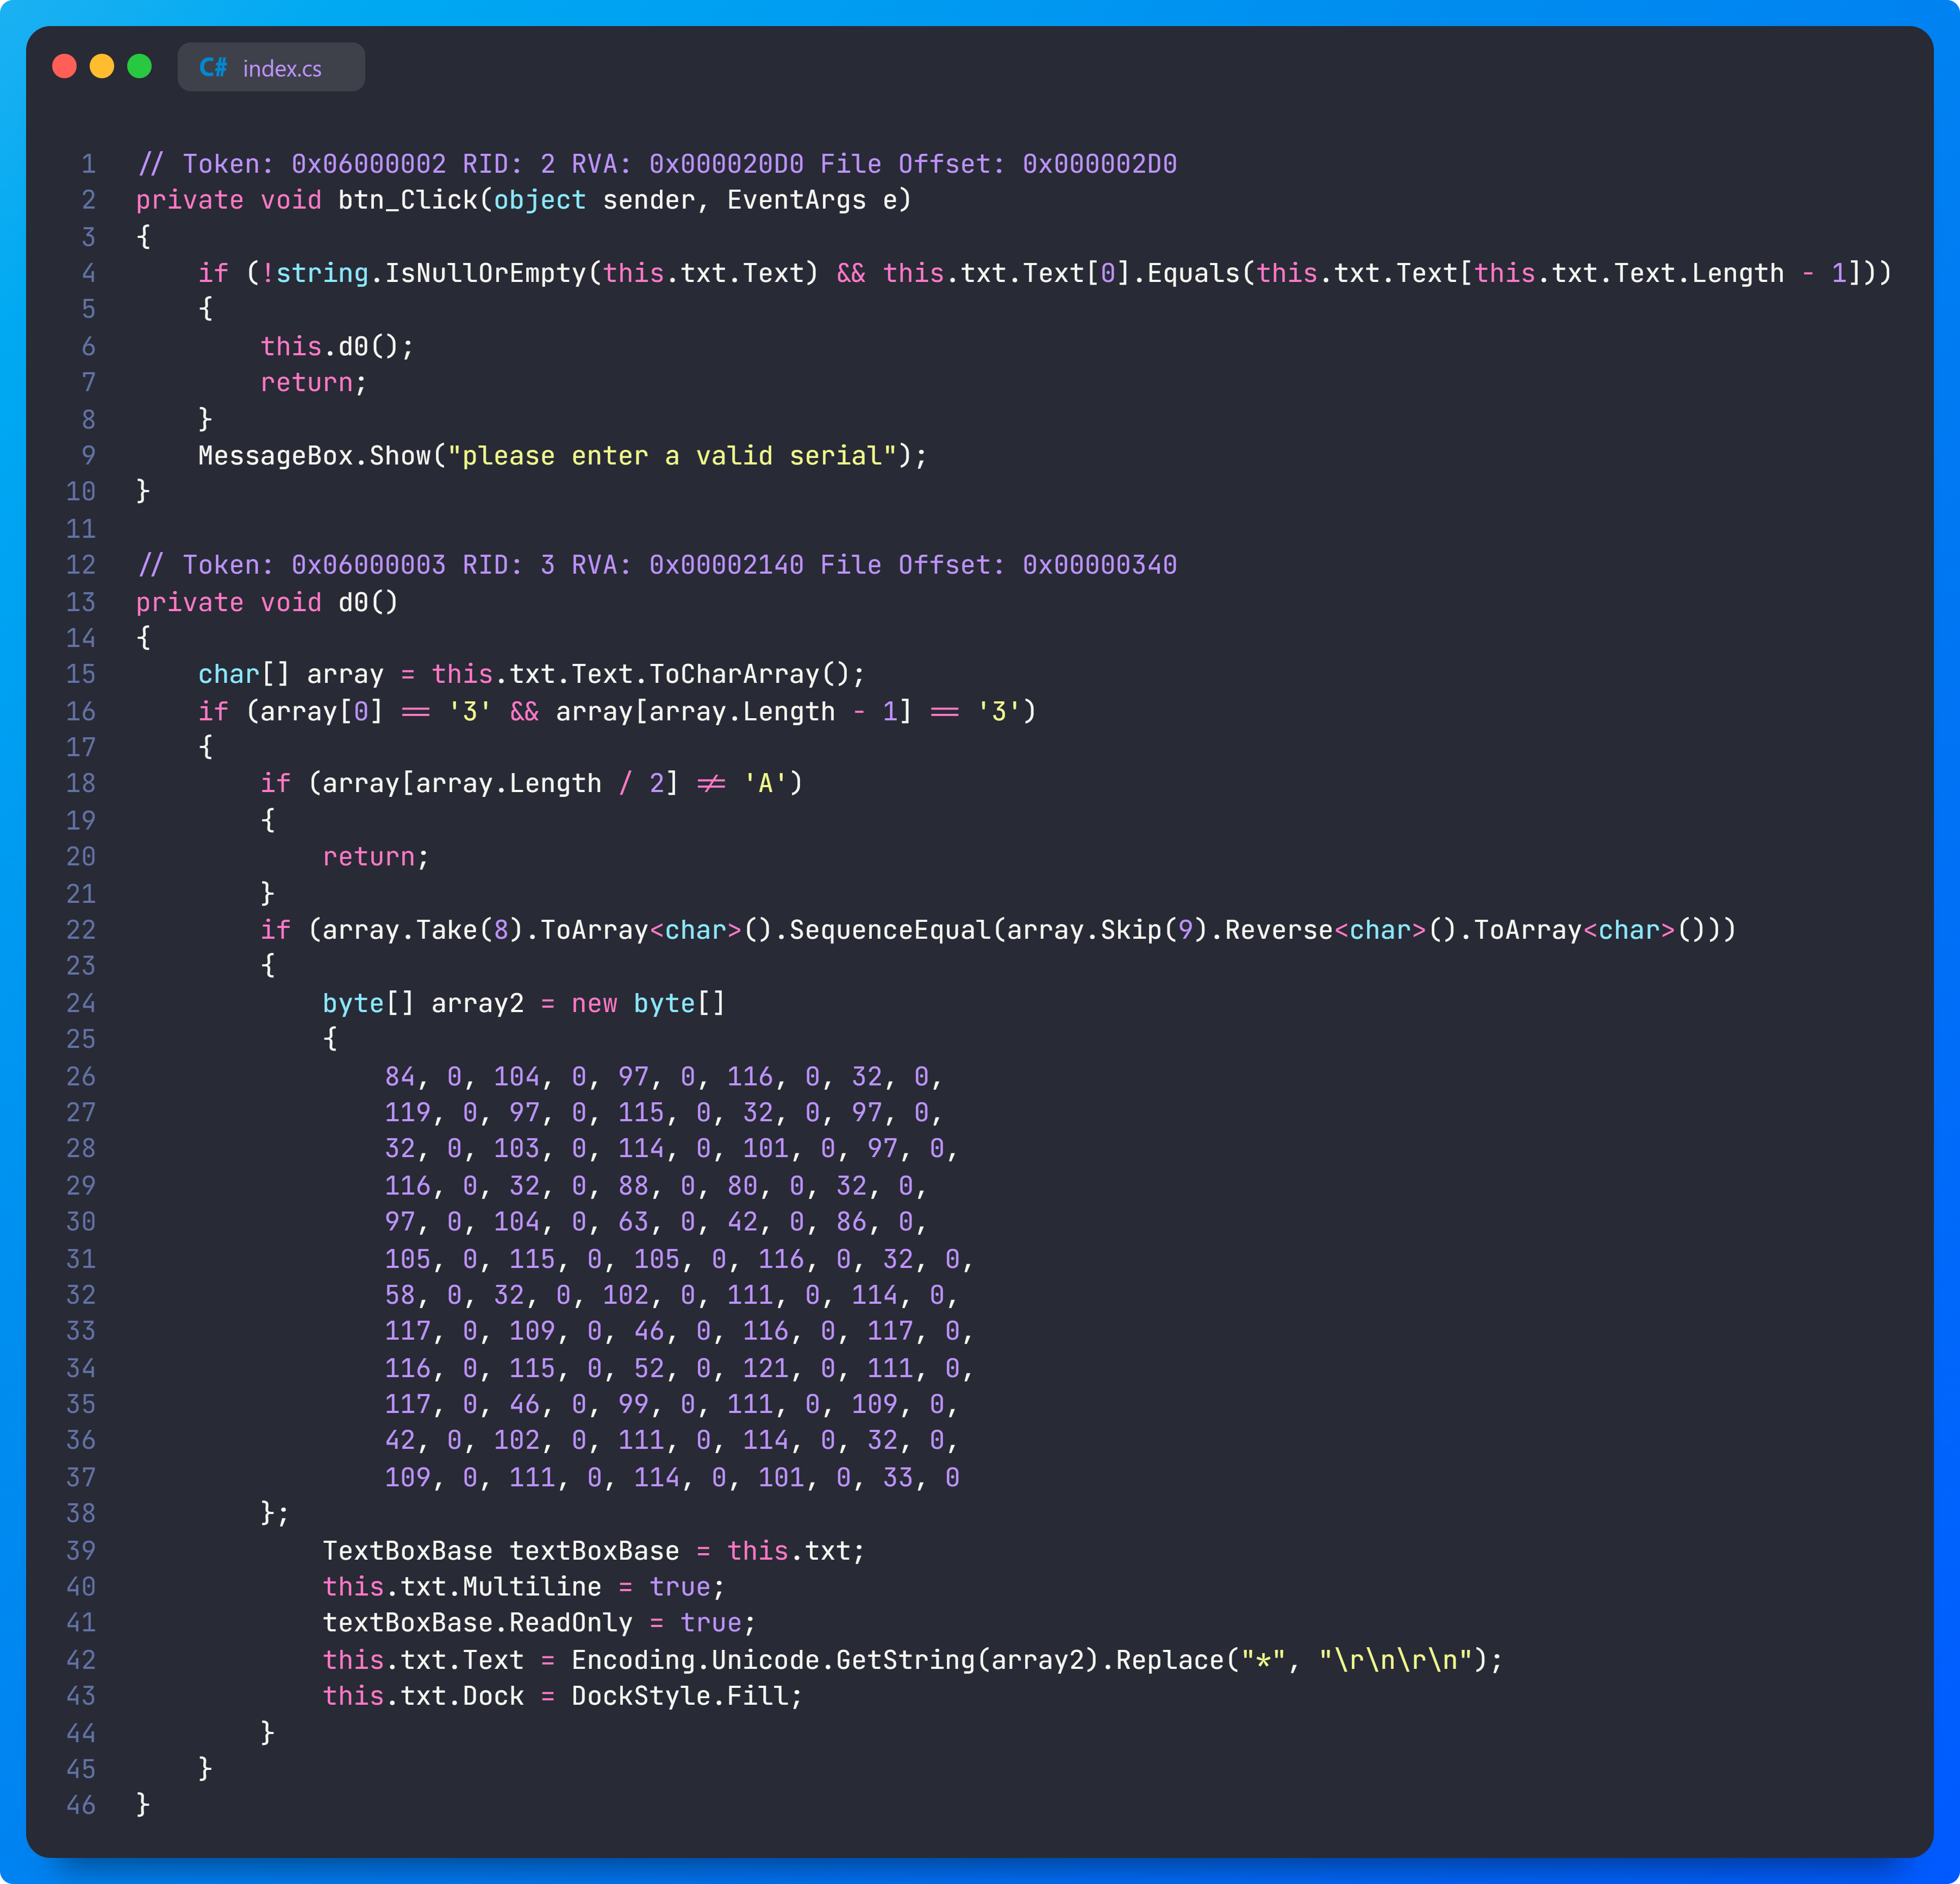This screenshot has height=1884, width=1960.
Task: Click the 'A' character literal
Action: 765,783
